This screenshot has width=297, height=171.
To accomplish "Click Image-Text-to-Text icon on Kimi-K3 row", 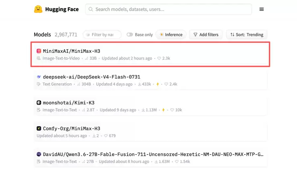I will click(x=39, y=110).
